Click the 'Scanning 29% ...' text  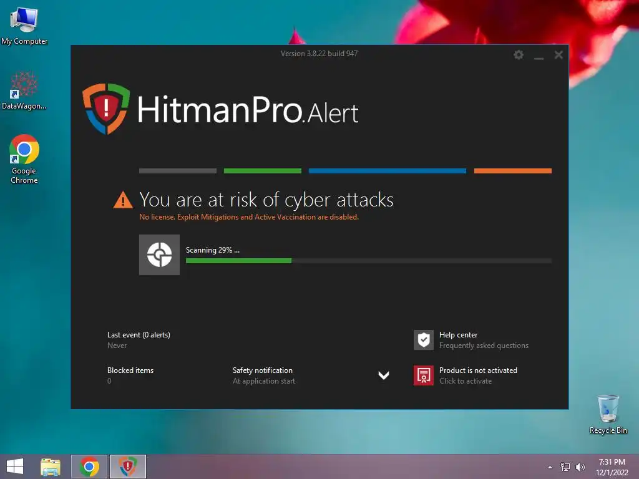(213, 250)
